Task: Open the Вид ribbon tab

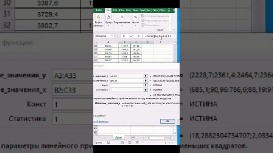Action: 148,10
